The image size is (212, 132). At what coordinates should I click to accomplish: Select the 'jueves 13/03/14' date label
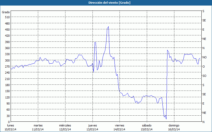[92, 127]
